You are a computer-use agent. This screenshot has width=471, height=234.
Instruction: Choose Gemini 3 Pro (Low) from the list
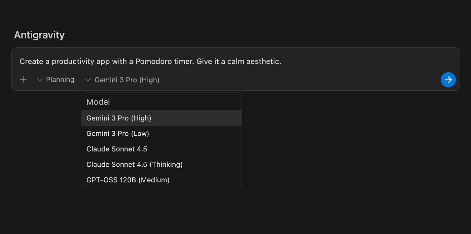pos(118,134)
